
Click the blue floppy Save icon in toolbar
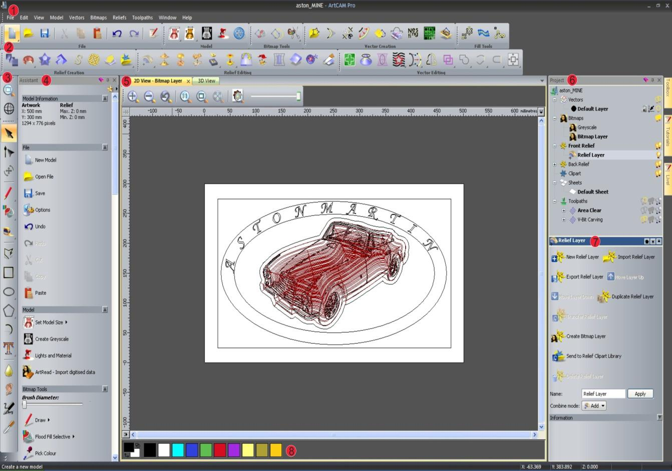point(45,33)
